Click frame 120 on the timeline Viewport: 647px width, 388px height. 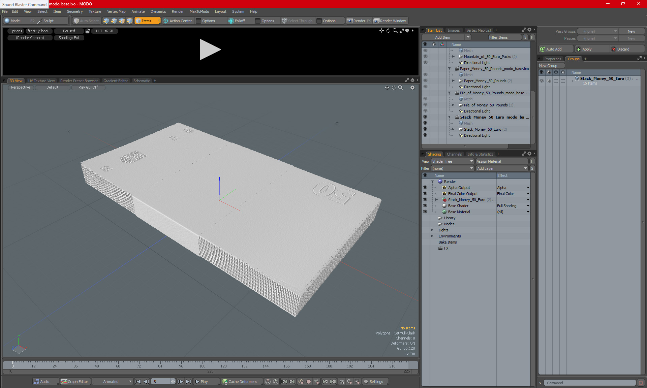click(223, 365)
